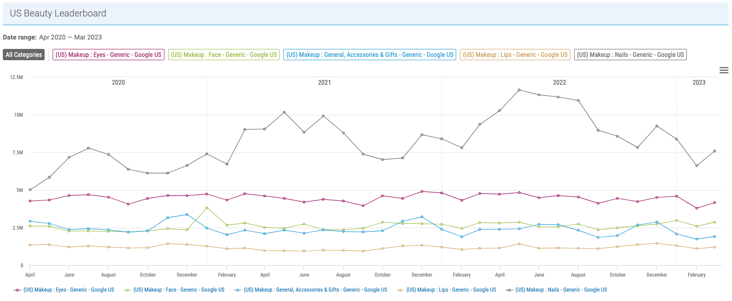Filter by General, Accessories & Gifts button

370,55
